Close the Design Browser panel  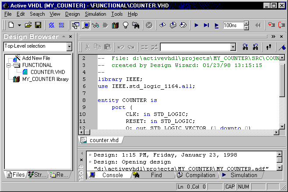tap(70, 36)
